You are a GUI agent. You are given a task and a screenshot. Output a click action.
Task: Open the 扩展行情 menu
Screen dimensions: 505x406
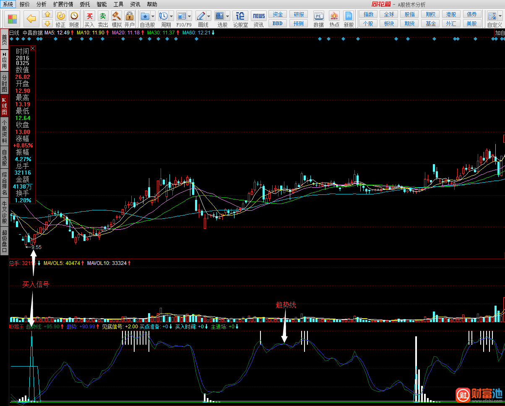(63, 4)
